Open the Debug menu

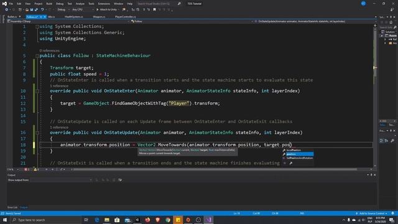click(x=60, y=4)
